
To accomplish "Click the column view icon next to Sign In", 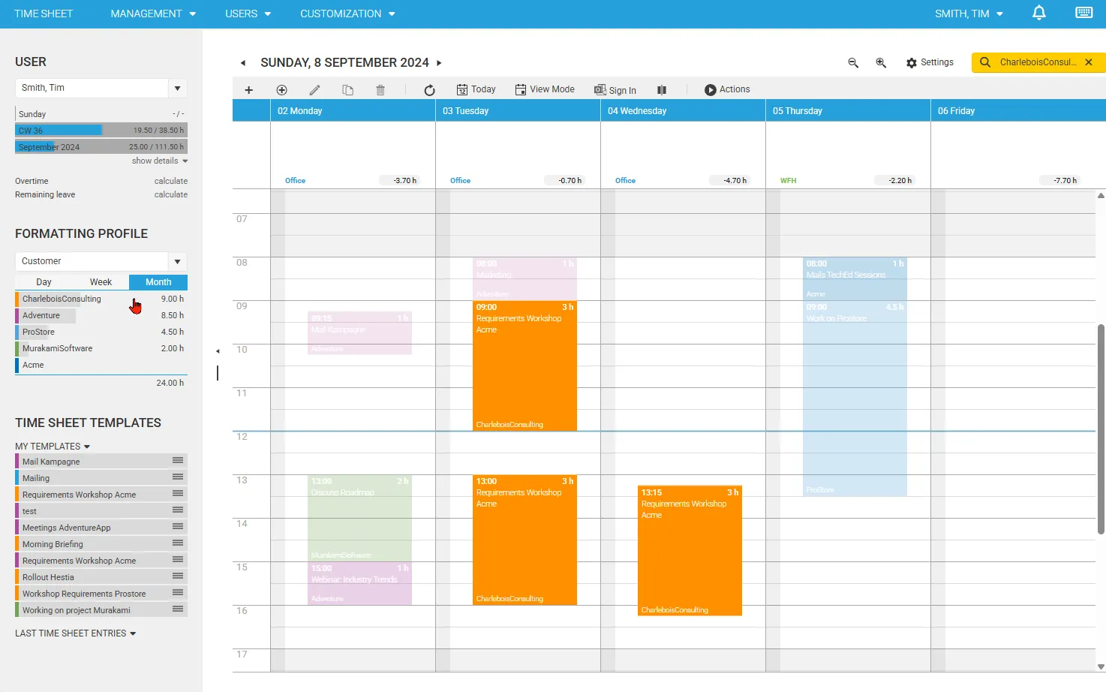I will [661, 89].
